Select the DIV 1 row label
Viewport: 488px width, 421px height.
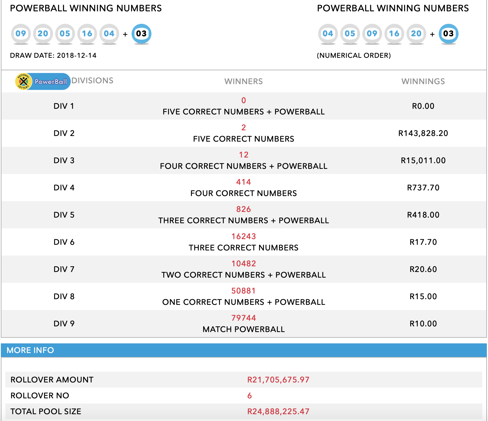pyautogui.click(x=64, y=106)
